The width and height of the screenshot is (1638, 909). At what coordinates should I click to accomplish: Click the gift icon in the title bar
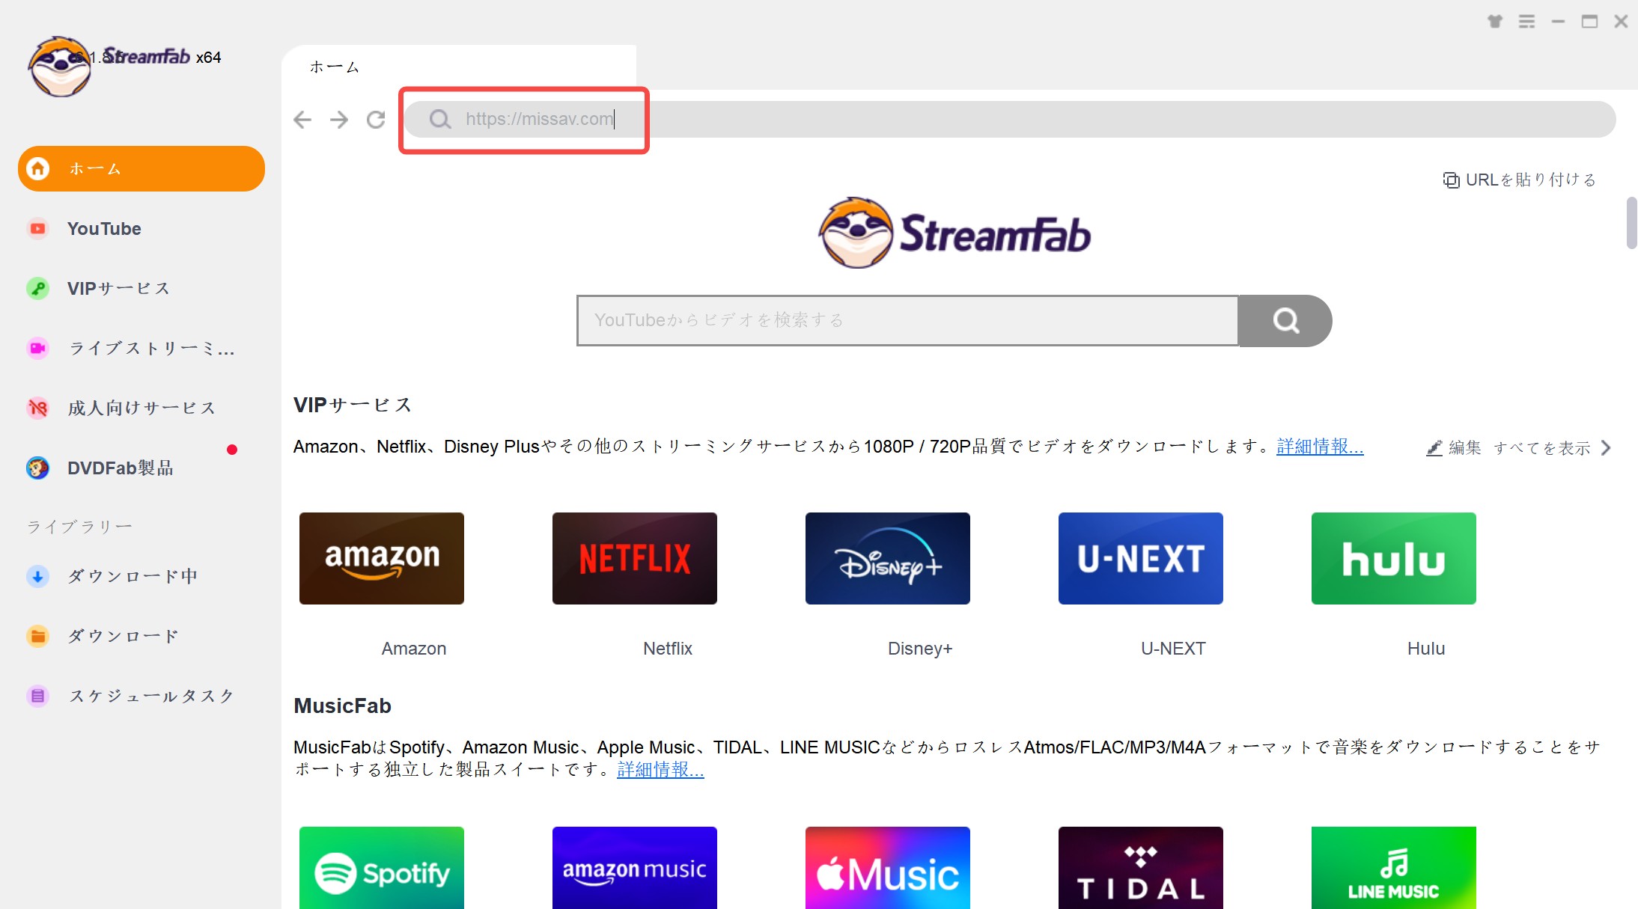click(1494, 22)
